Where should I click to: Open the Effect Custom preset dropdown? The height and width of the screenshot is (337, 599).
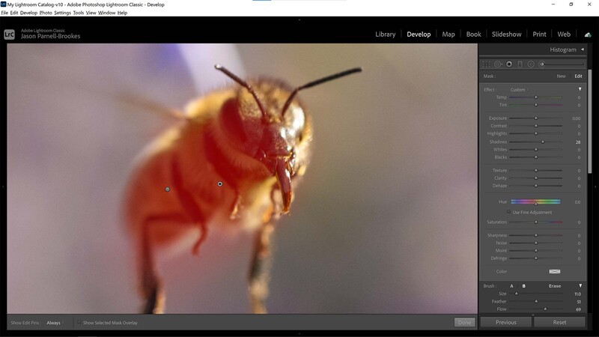click(520, 90)
